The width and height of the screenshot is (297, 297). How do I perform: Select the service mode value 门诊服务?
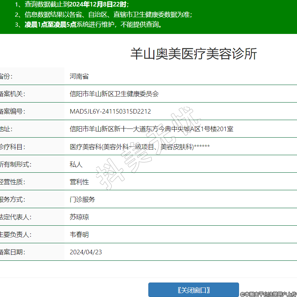pos(82,199)
